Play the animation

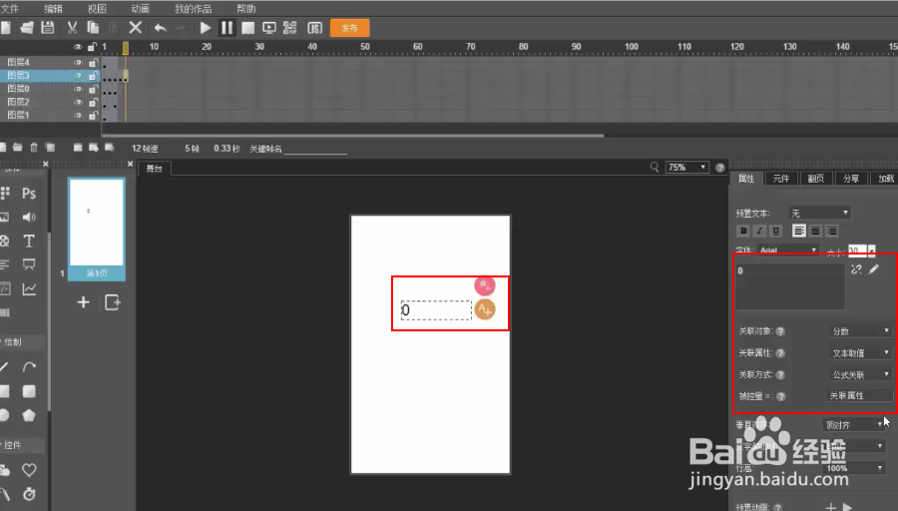(205, 28)
